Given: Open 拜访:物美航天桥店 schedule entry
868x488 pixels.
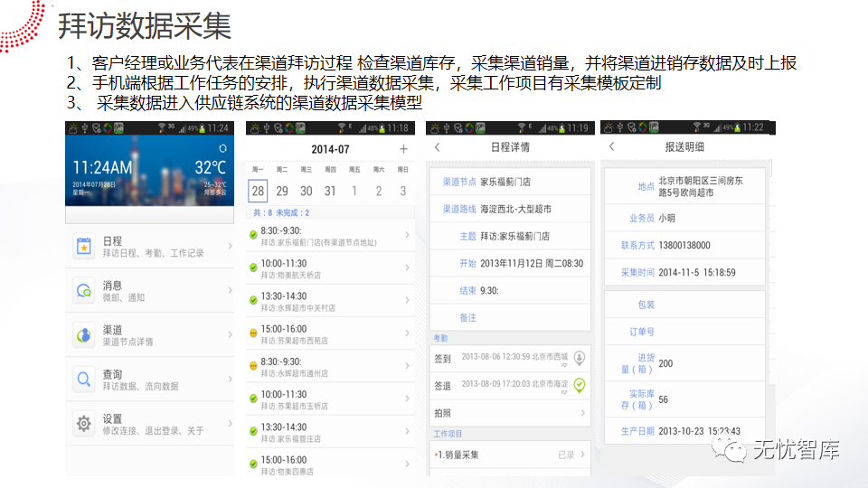Looking at the screenshot, I should 331,268.
